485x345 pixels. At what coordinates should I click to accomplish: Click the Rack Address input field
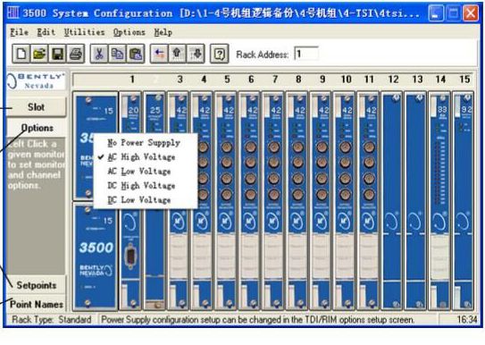(x=306, y=55)
